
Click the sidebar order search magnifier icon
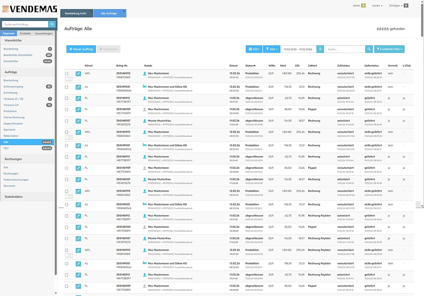[x=52, y=24]
